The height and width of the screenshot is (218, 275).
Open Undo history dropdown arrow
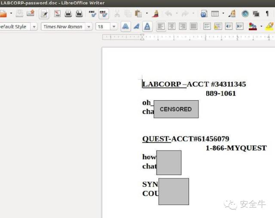tap(177, 13)
